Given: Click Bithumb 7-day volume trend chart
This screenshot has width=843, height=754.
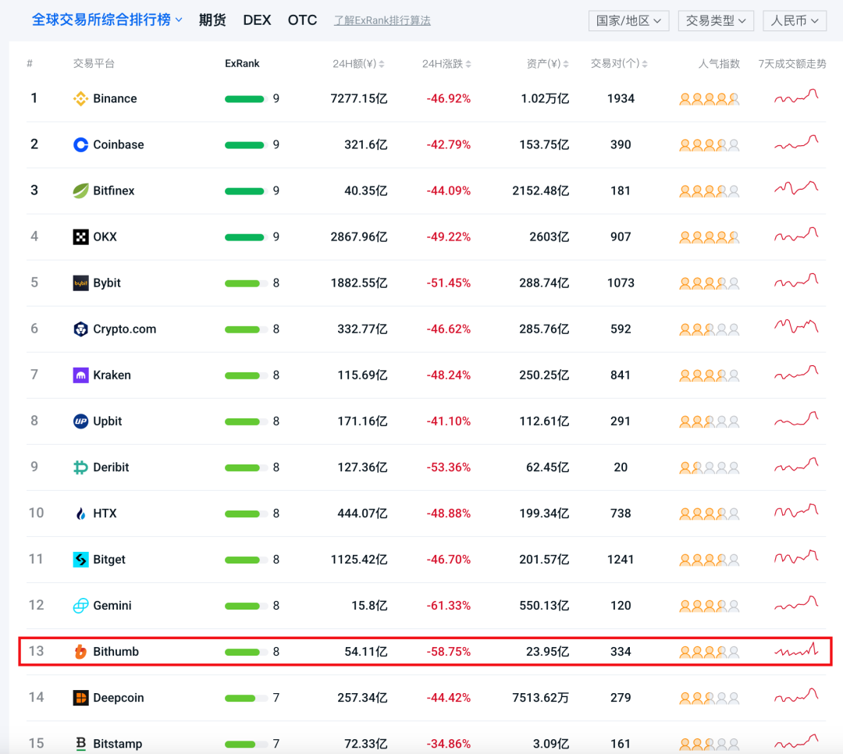Looking at the screenshot, I should (796, 650).
